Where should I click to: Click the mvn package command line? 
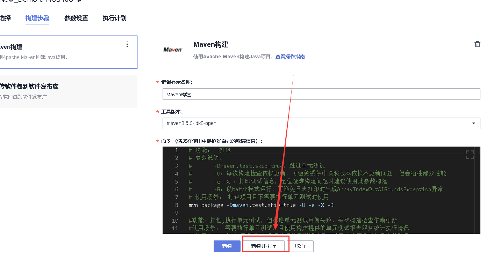261,205
